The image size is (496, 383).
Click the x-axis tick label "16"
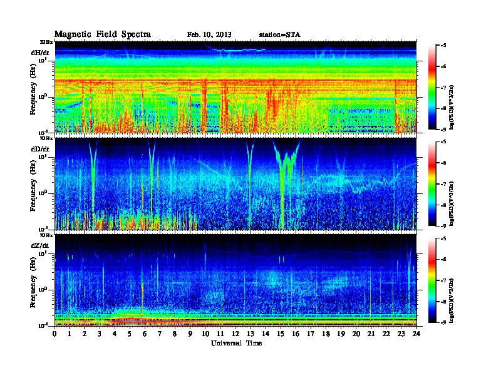pyautogui.click(x=296, y=334)
